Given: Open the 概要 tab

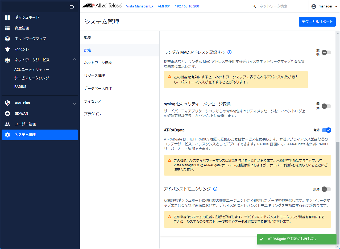Looking at the screenshot, I should 119,37.
